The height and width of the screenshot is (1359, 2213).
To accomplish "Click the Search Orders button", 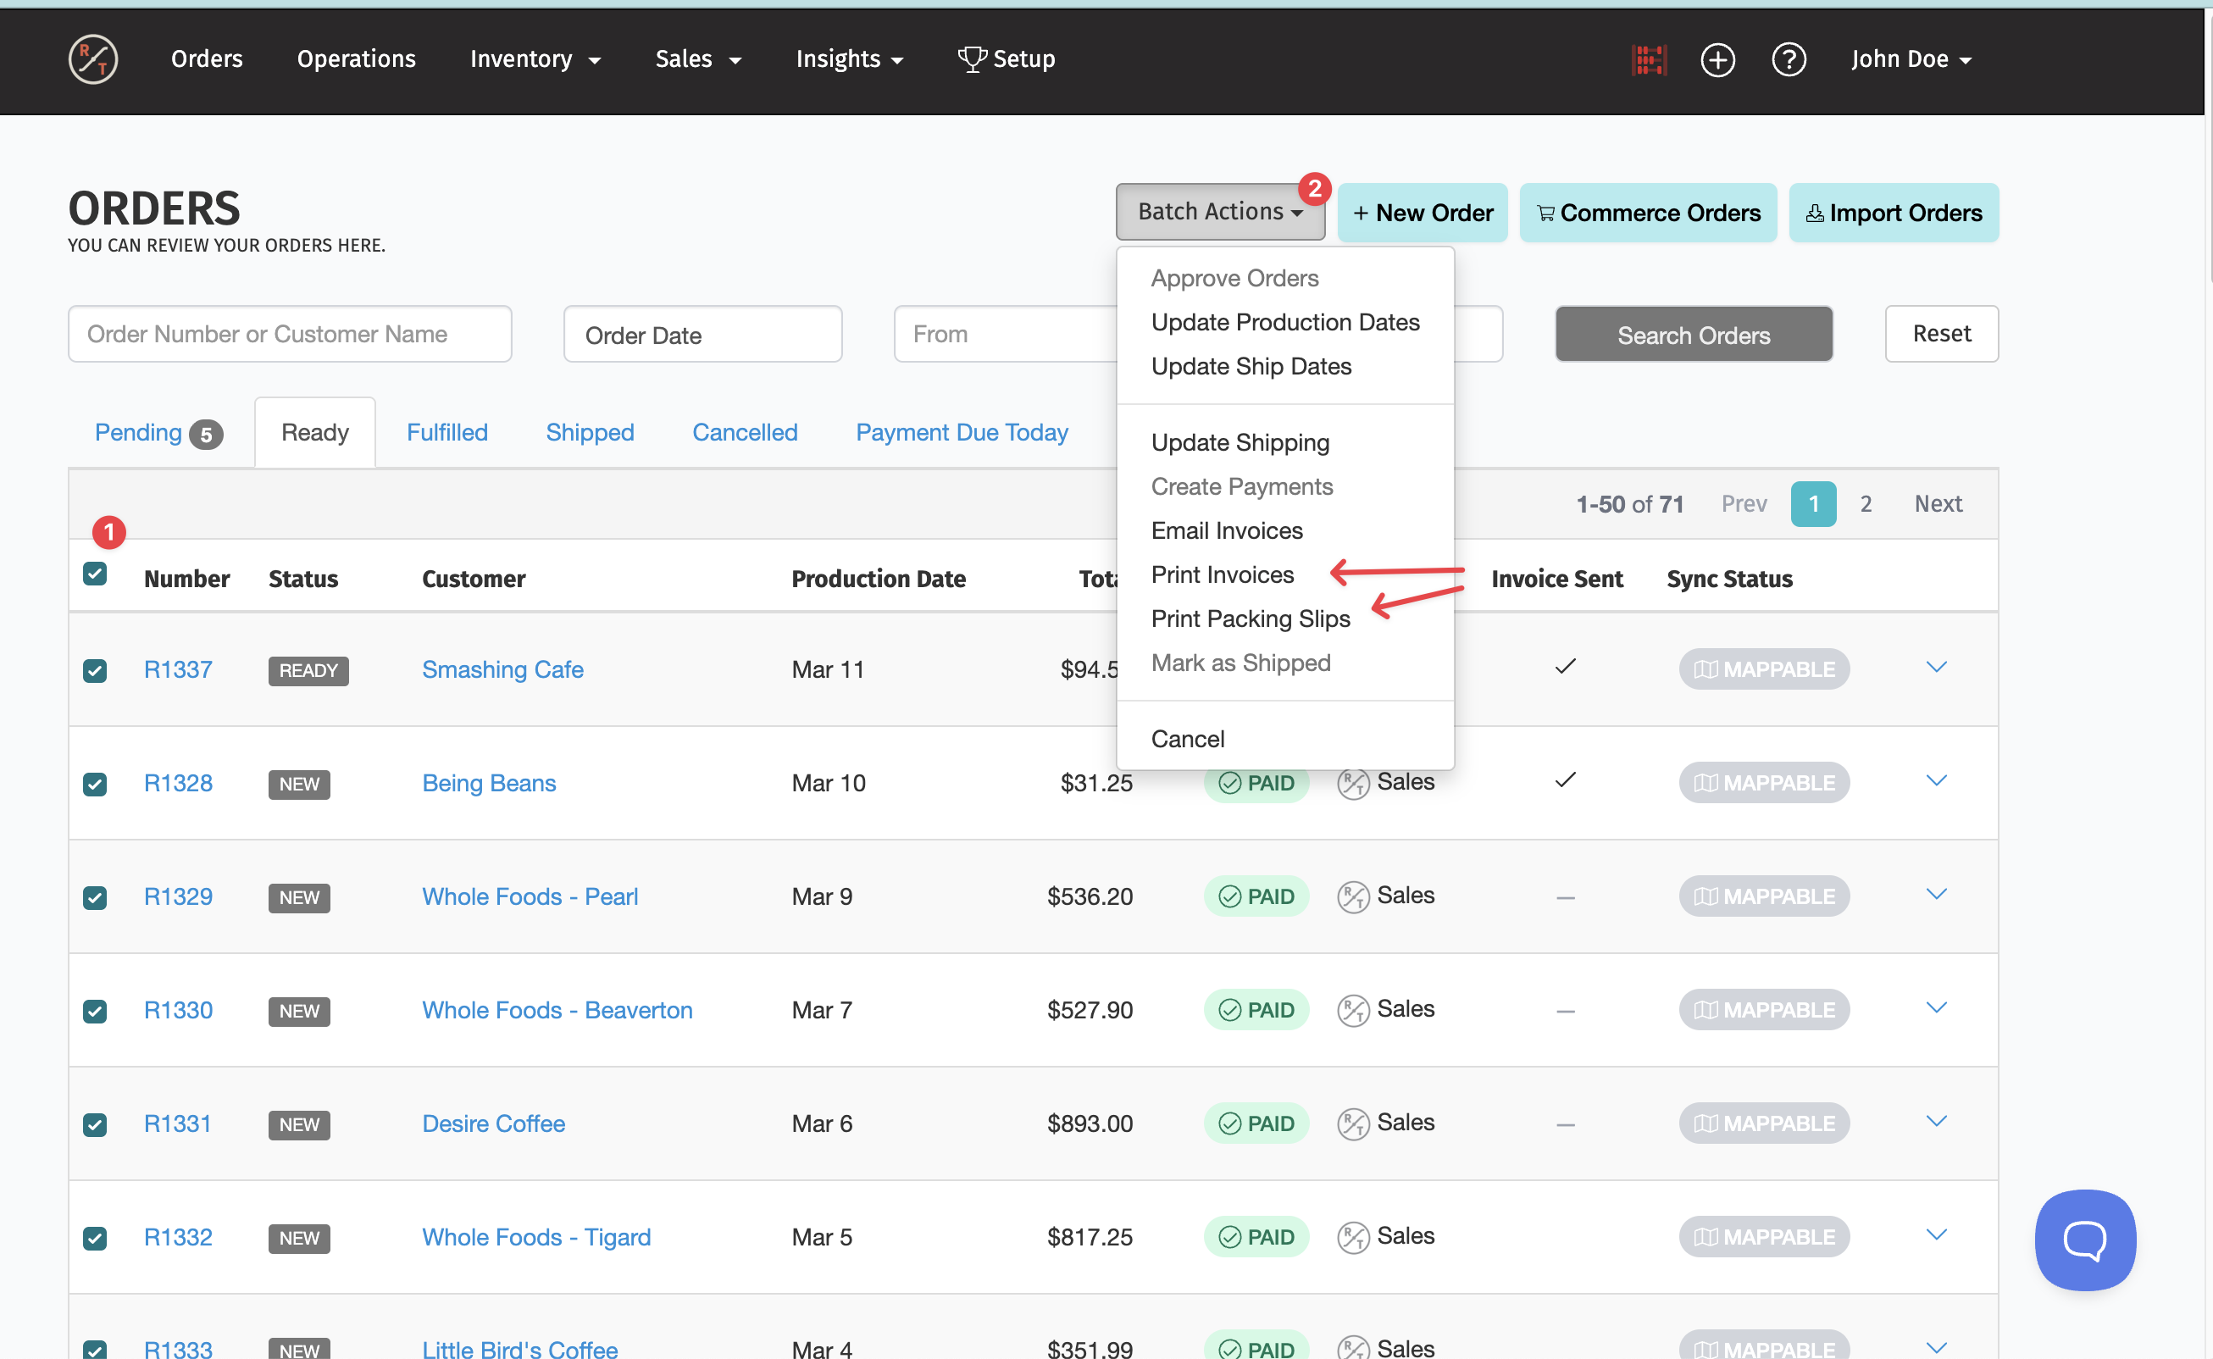I will pos(1694,335).
